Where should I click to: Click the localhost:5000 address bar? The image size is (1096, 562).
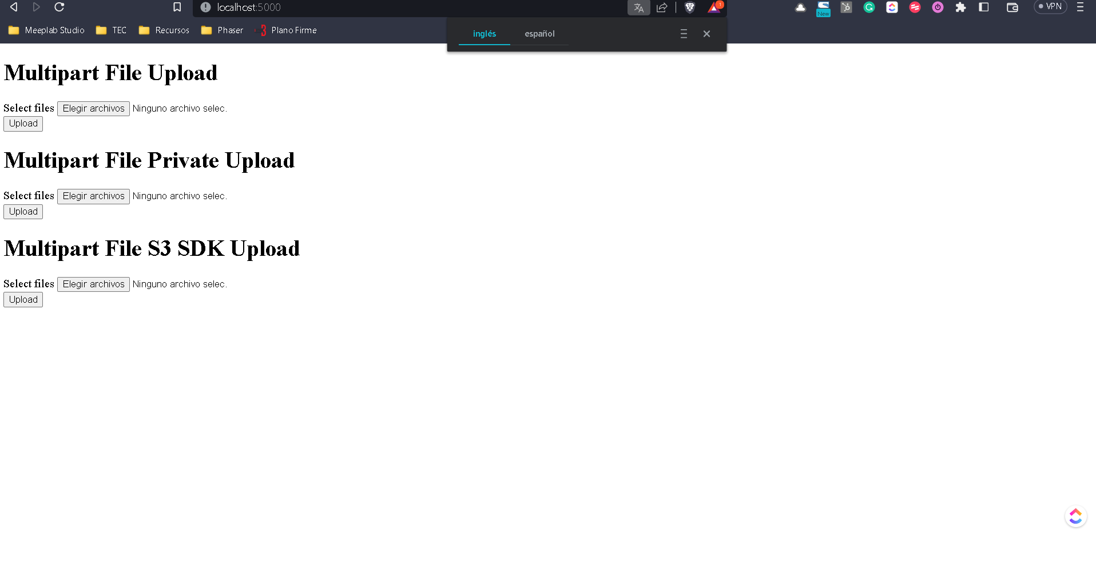[x=400, y=7]
